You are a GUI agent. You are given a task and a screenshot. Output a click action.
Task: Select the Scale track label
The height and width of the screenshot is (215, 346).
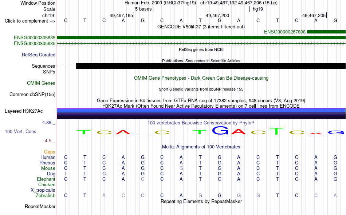click(x=49, y=9)
